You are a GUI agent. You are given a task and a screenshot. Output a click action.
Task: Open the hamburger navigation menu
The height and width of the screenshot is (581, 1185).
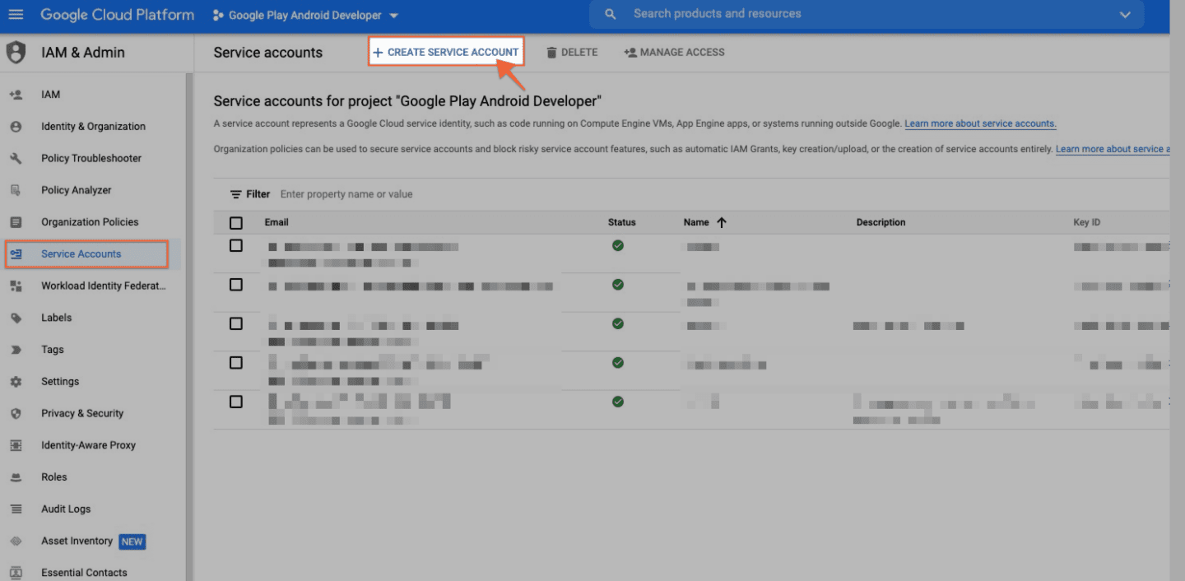(x=16, y=15)
